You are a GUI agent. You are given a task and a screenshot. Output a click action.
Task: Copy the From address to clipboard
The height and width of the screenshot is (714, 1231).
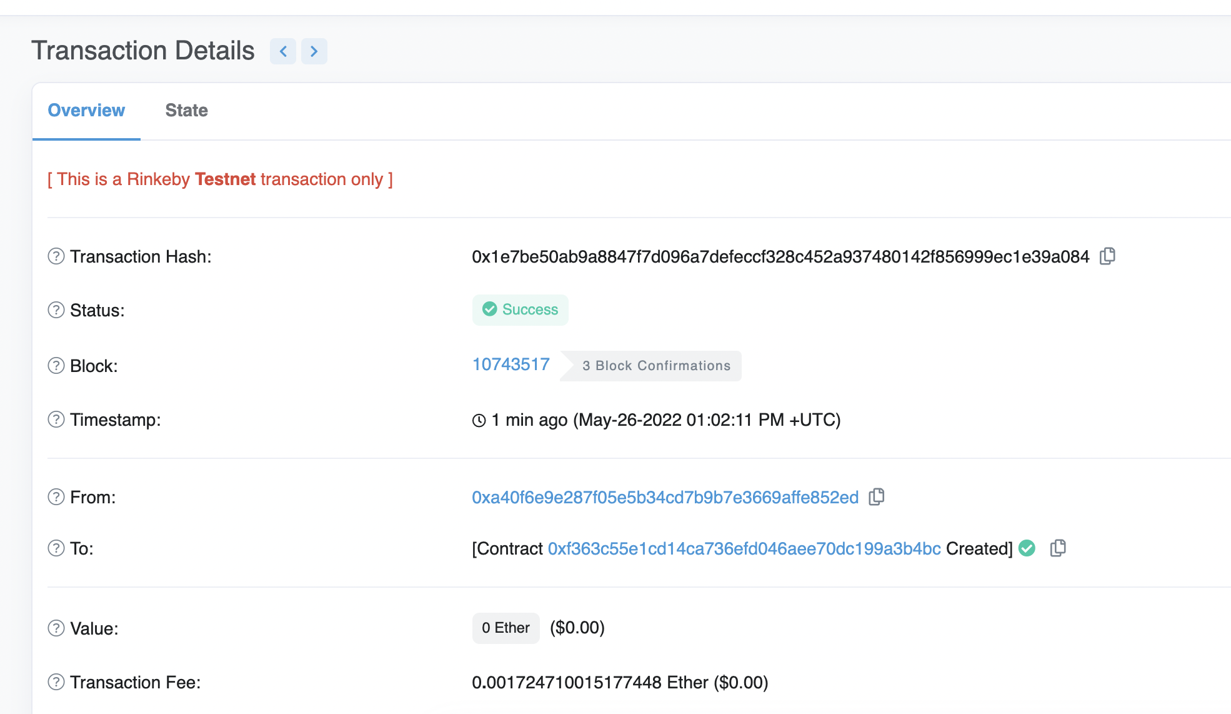tap(877, 497)
